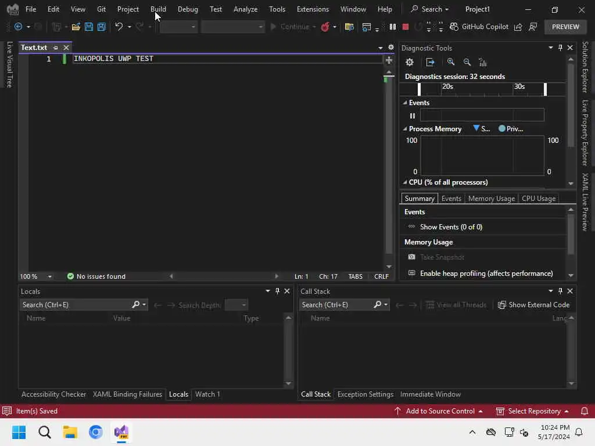The width and height of the screenshot is (595, 446).
Task: Click the Save All toolbar icon
Action: point(102,27)
